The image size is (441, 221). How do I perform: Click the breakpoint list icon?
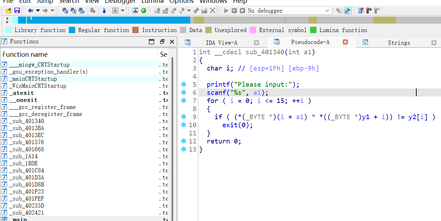point(361,11)
